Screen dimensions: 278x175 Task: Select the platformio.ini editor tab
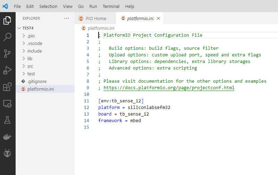pos(140,18)
